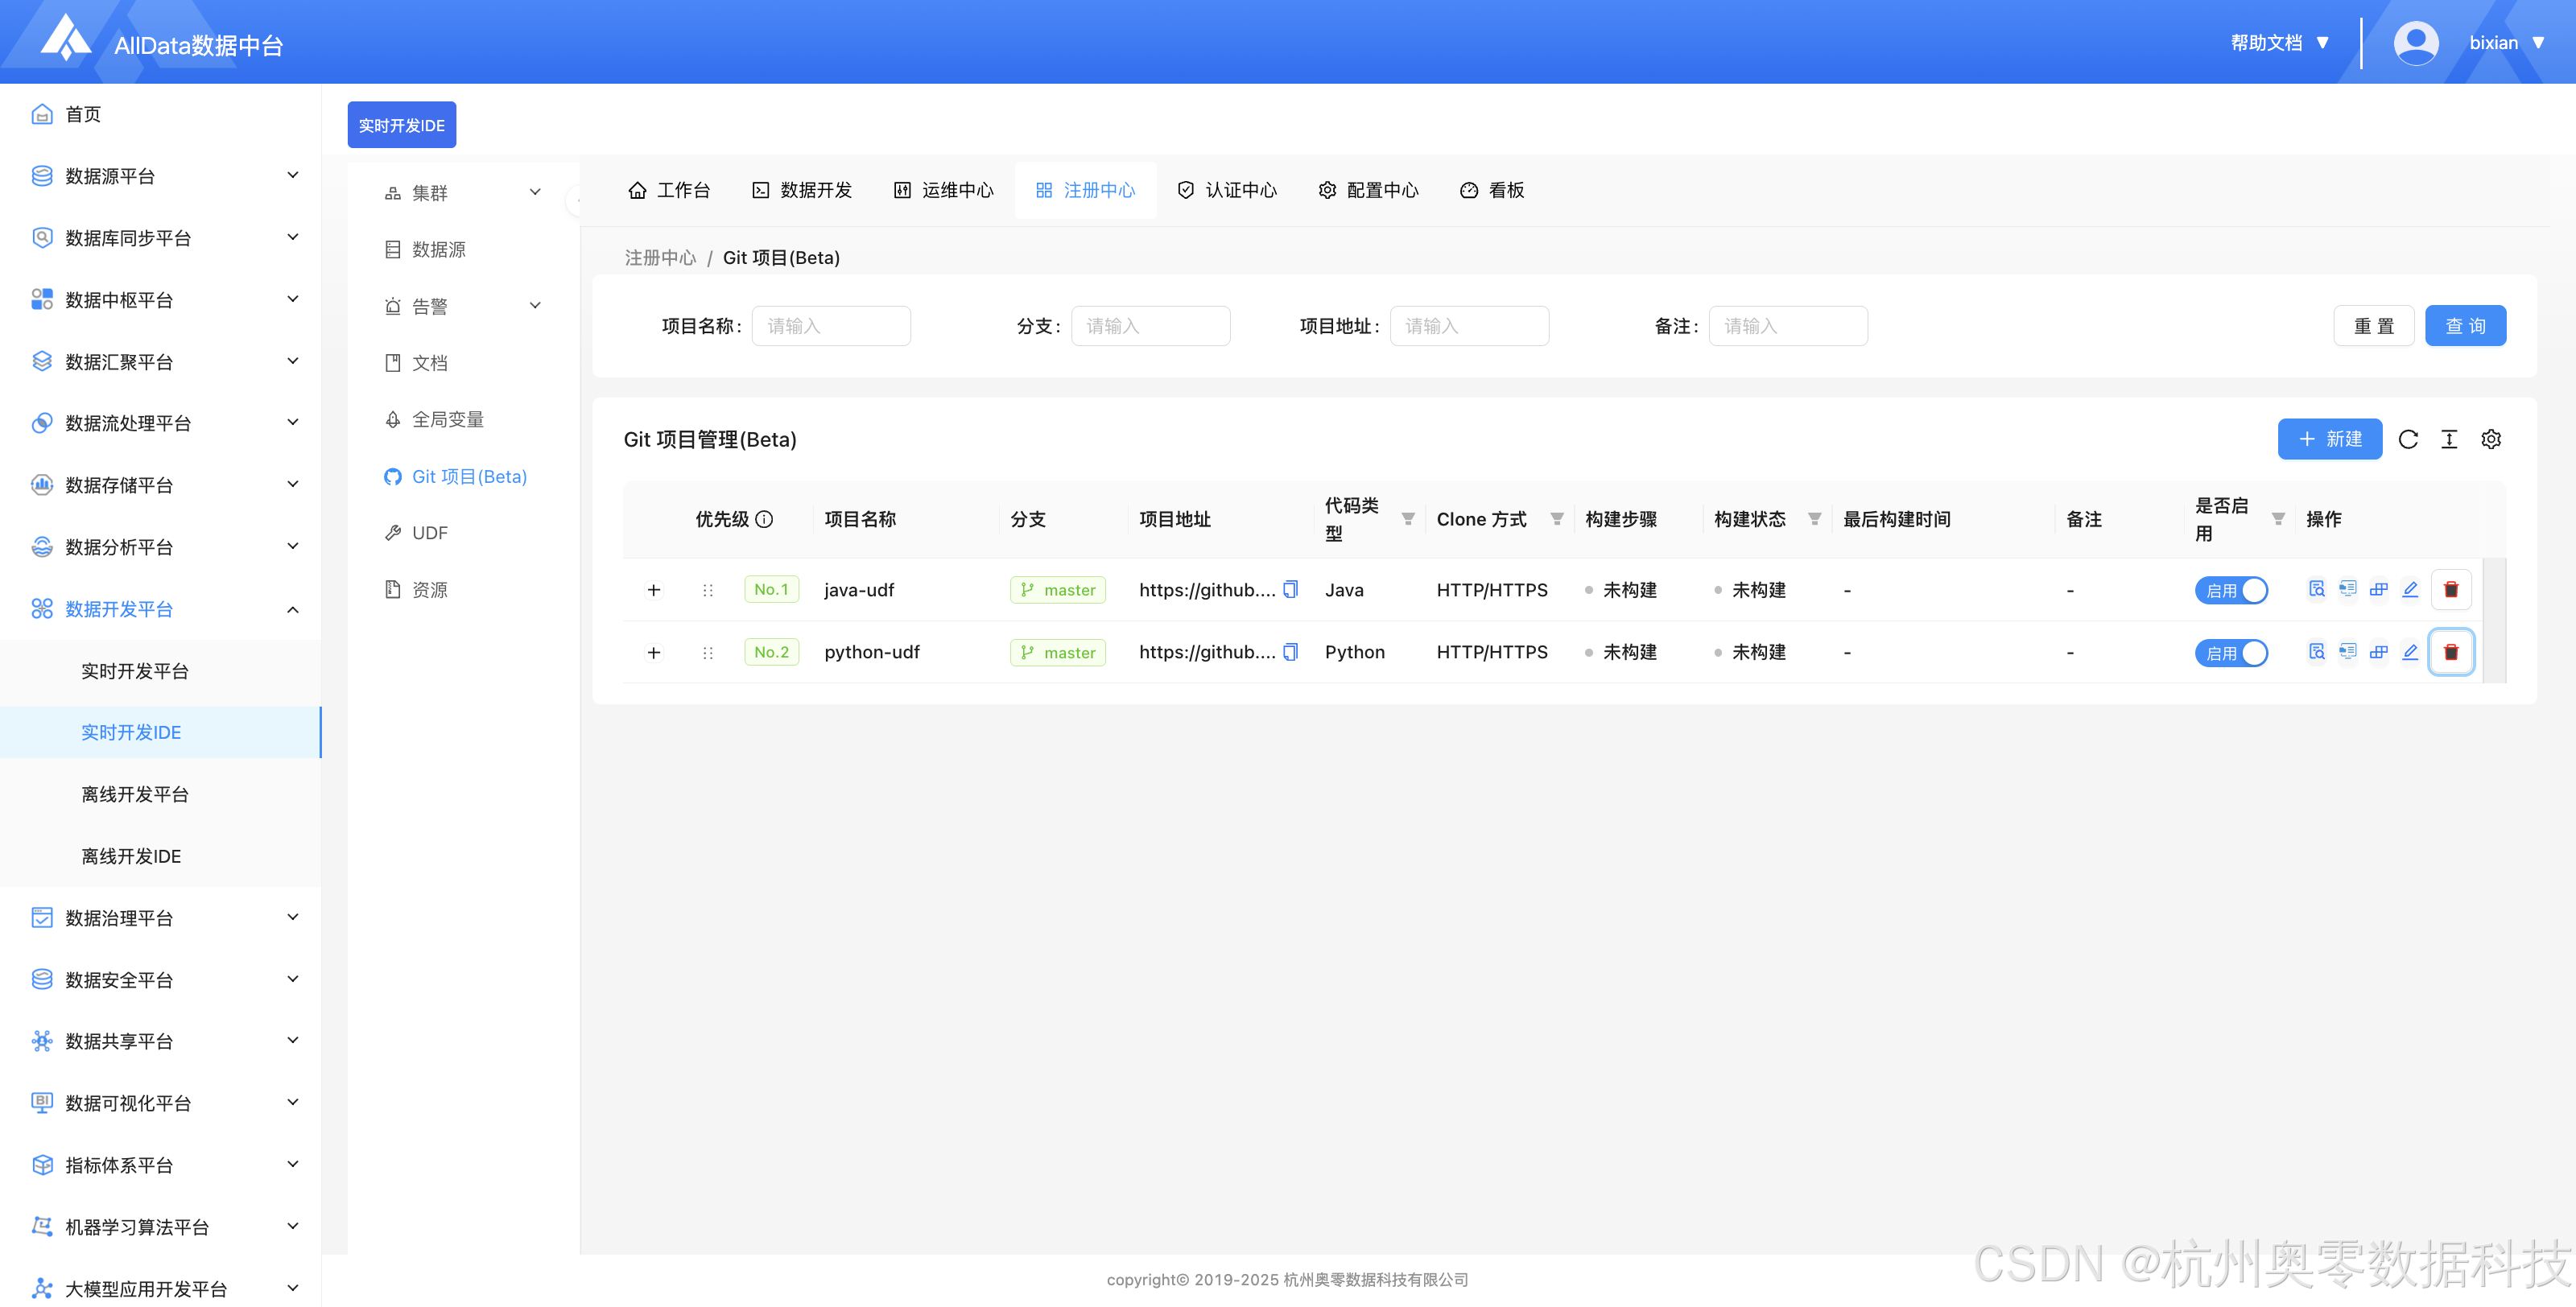The height and width of the screenshot is (1307, 2576).
Task: Open UDF in the registration sidebar
Action: click(x=429, y=533)
